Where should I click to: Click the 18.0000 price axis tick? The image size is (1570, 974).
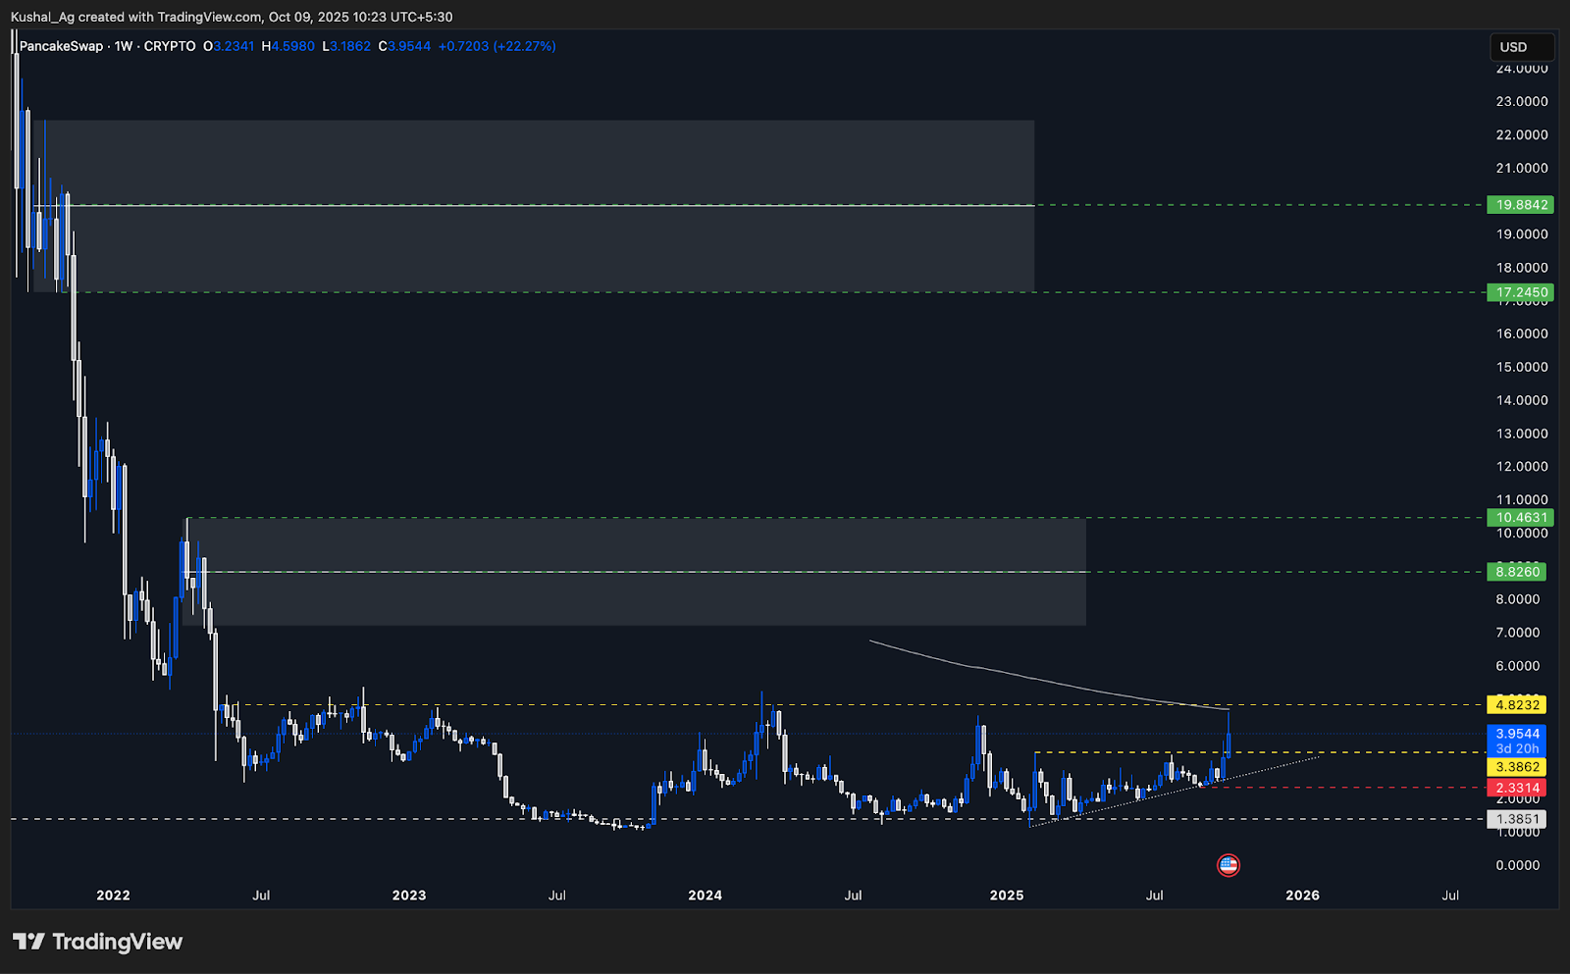point(1522,268)
